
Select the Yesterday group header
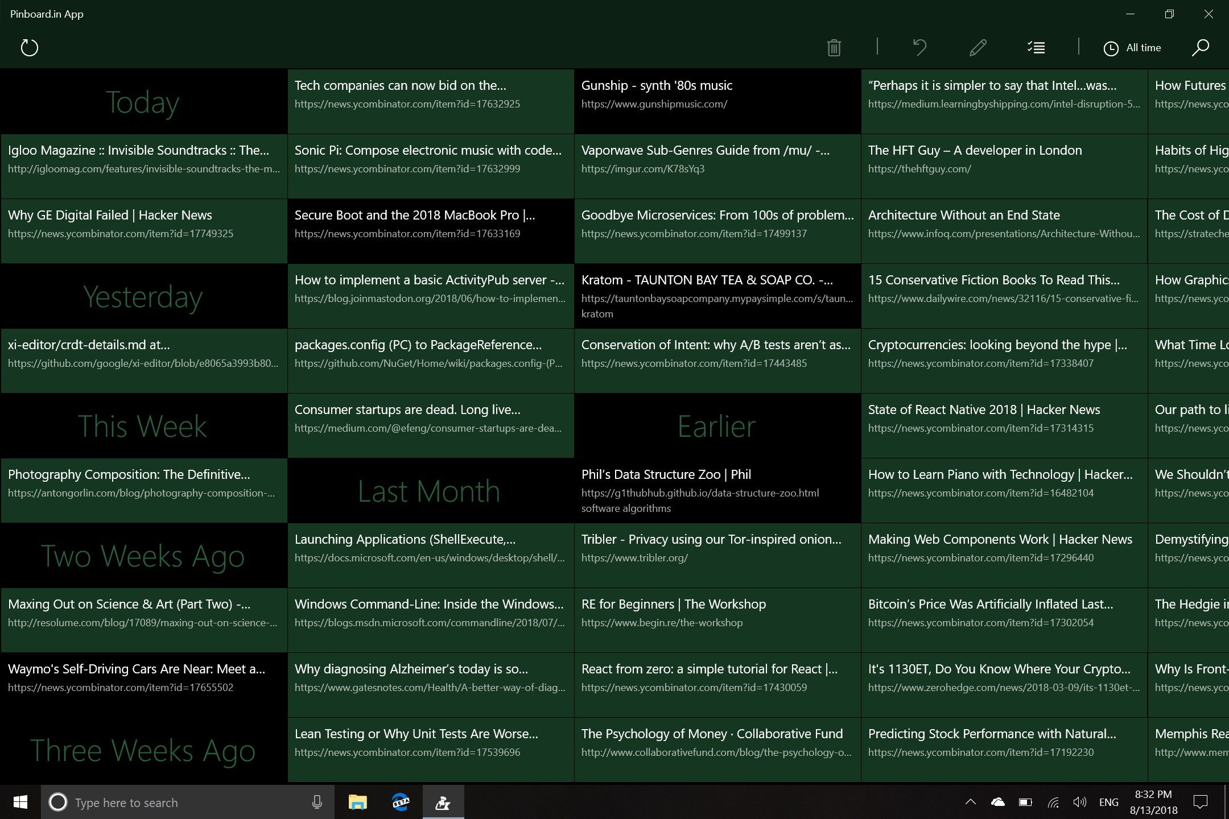(143, 296)
